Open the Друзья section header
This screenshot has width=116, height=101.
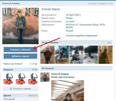[7, 95]
